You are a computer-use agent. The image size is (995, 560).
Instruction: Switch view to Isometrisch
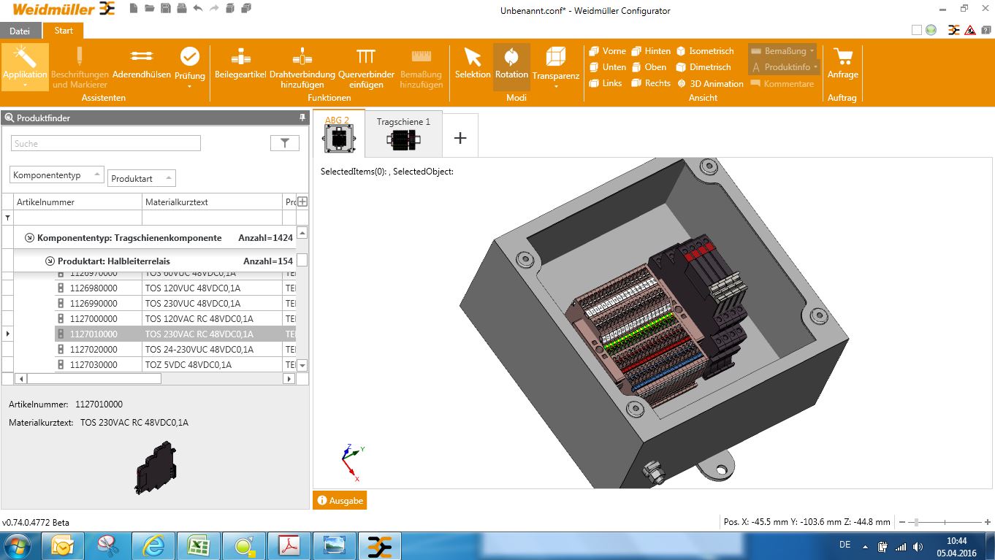[x=706, y=51]
